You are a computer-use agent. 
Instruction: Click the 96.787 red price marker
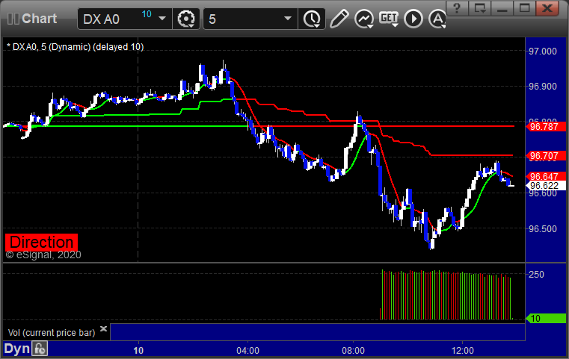click(546, 126)
